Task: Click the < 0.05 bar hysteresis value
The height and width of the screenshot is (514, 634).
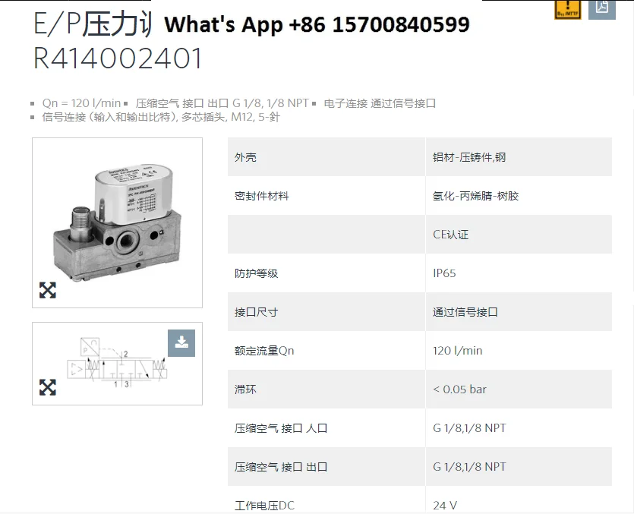Action: point(459,389)
